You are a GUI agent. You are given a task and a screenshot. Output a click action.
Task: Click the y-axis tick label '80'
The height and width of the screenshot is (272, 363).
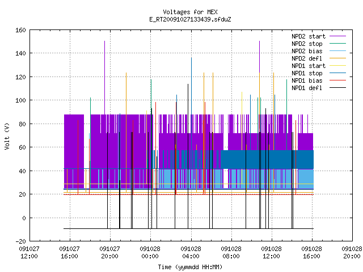22,124
